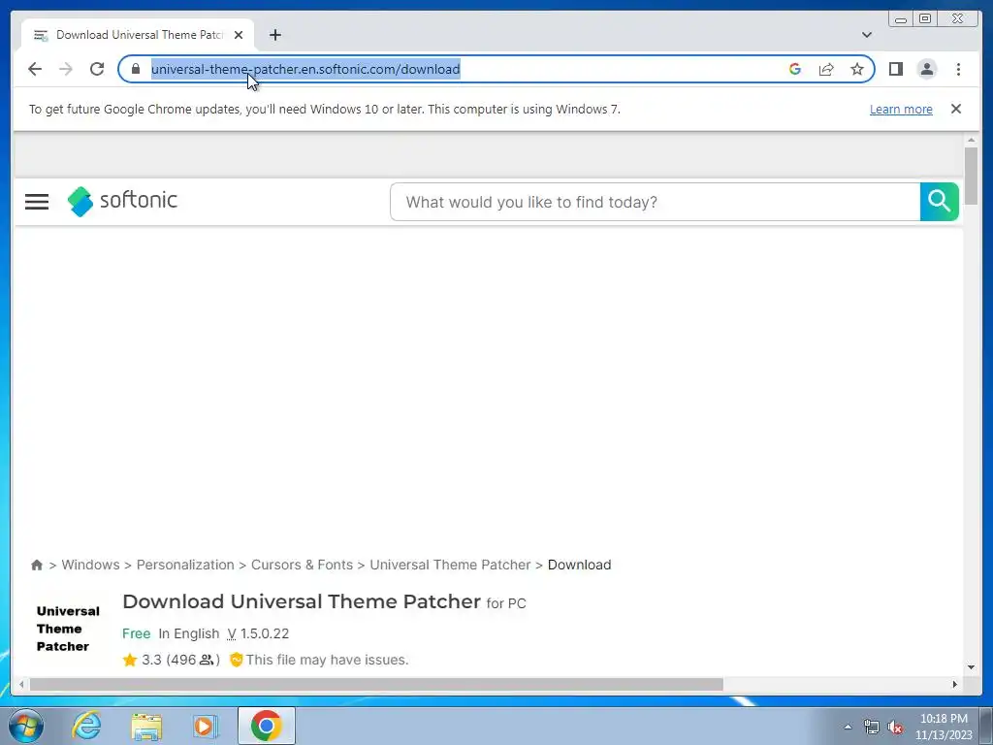The height and width of the screenshot is (745, 993).
Task: Launch Internet Explorer from taskbar
Action: click(86, 726)
